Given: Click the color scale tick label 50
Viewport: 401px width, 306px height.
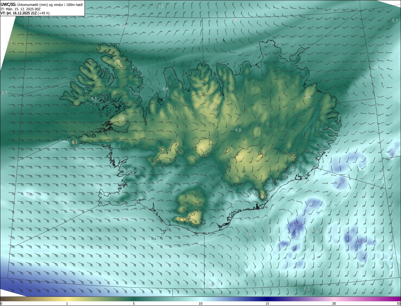Looking at the screenshot, I should click(398, 303).
